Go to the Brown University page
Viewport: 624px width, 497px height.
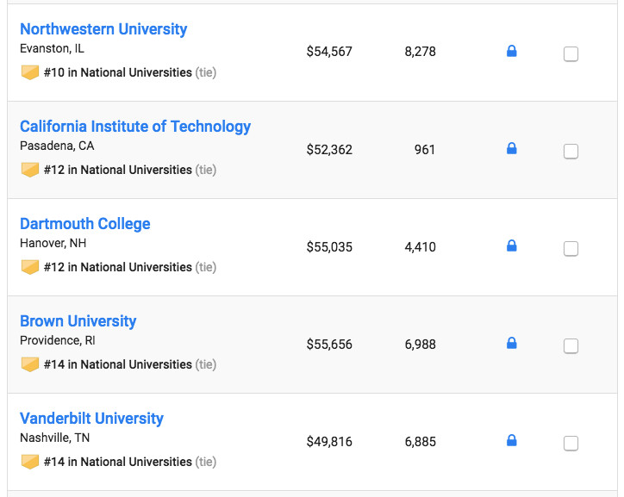pos(78,321)
